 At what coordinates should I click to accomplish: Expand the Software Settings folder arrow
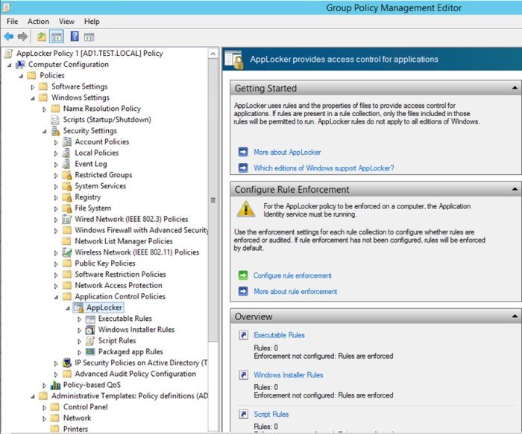[x=32, y=87]
